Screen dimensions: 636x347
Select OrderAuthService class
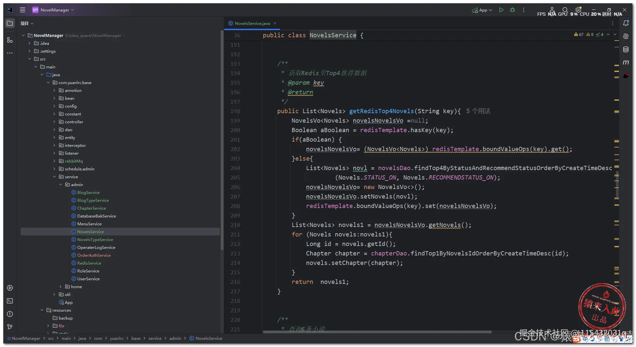tap(94, 255)
